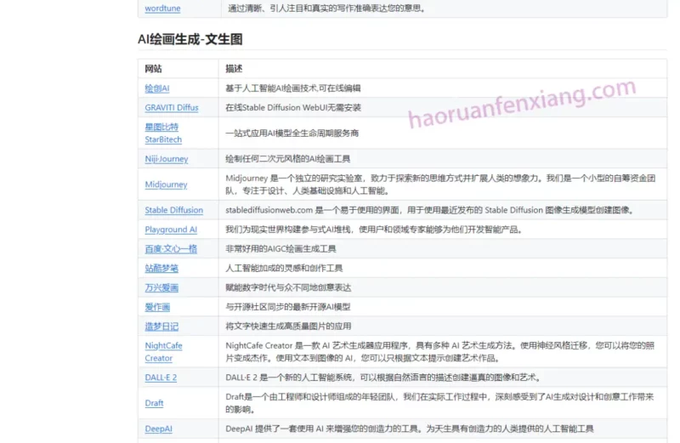
Task: Visit the GRAVITI Diffus link
Action: click(172, 108)
